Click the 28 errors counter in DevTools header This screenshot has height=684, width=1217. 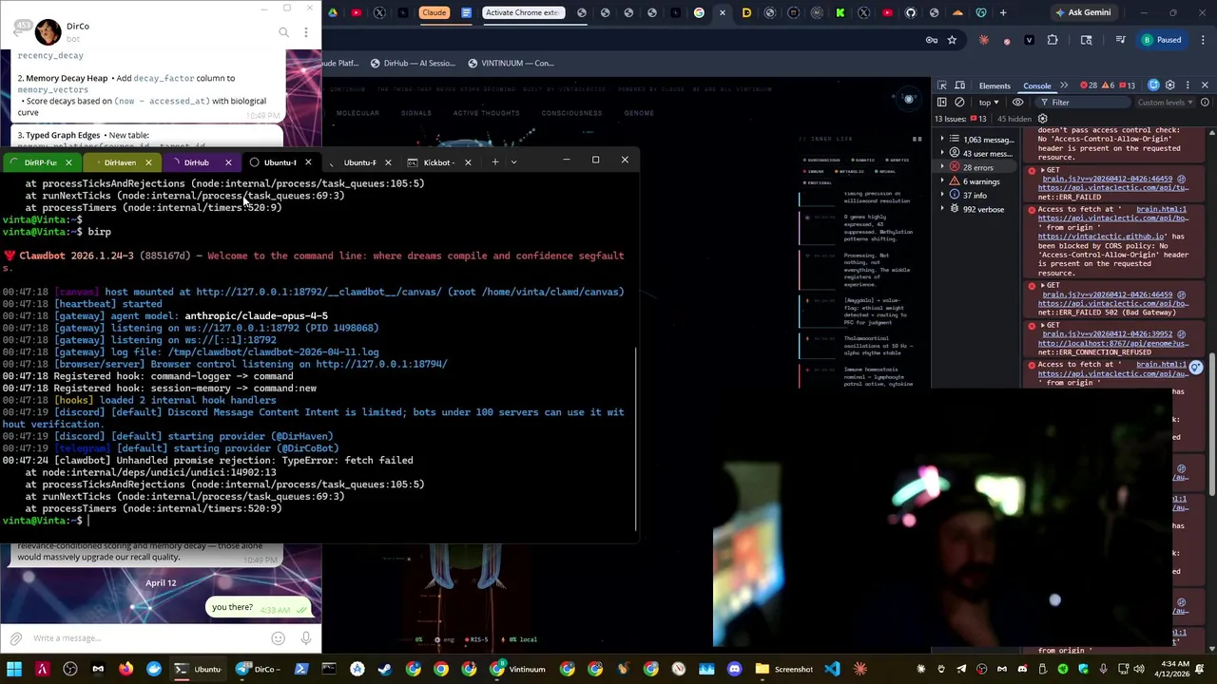tap(1089, 85)
